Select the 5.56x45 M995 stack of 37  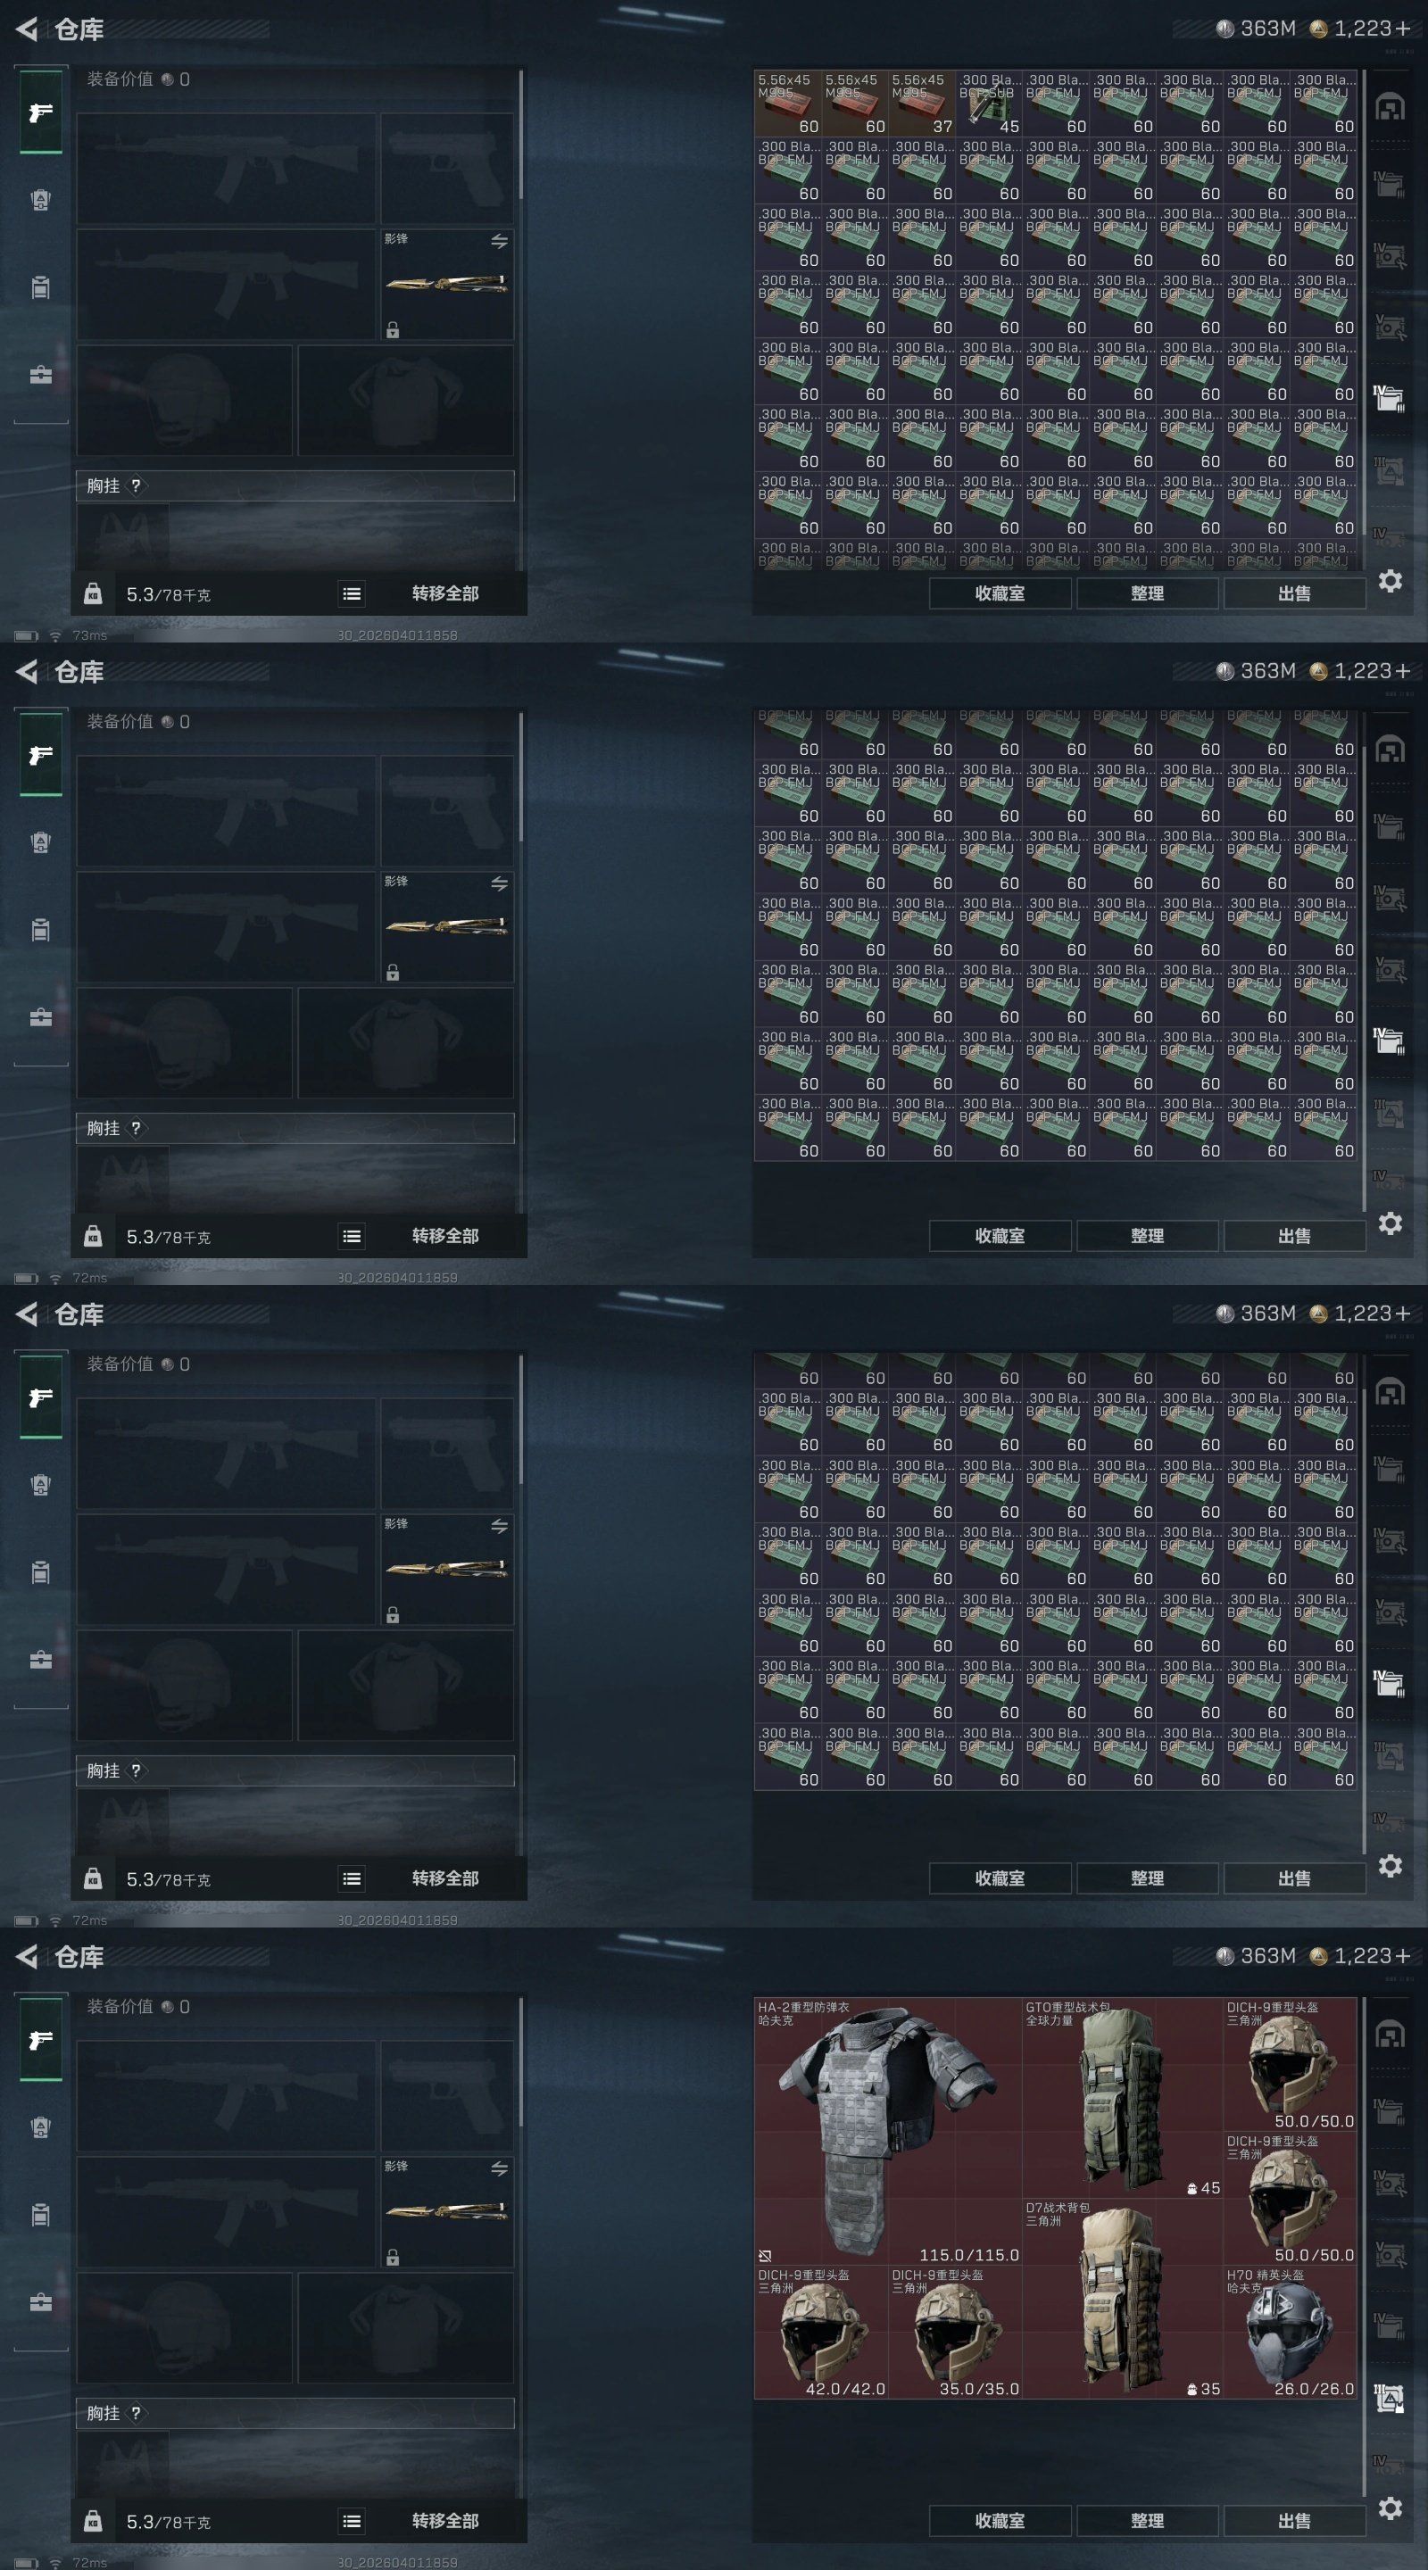[921, 103]
